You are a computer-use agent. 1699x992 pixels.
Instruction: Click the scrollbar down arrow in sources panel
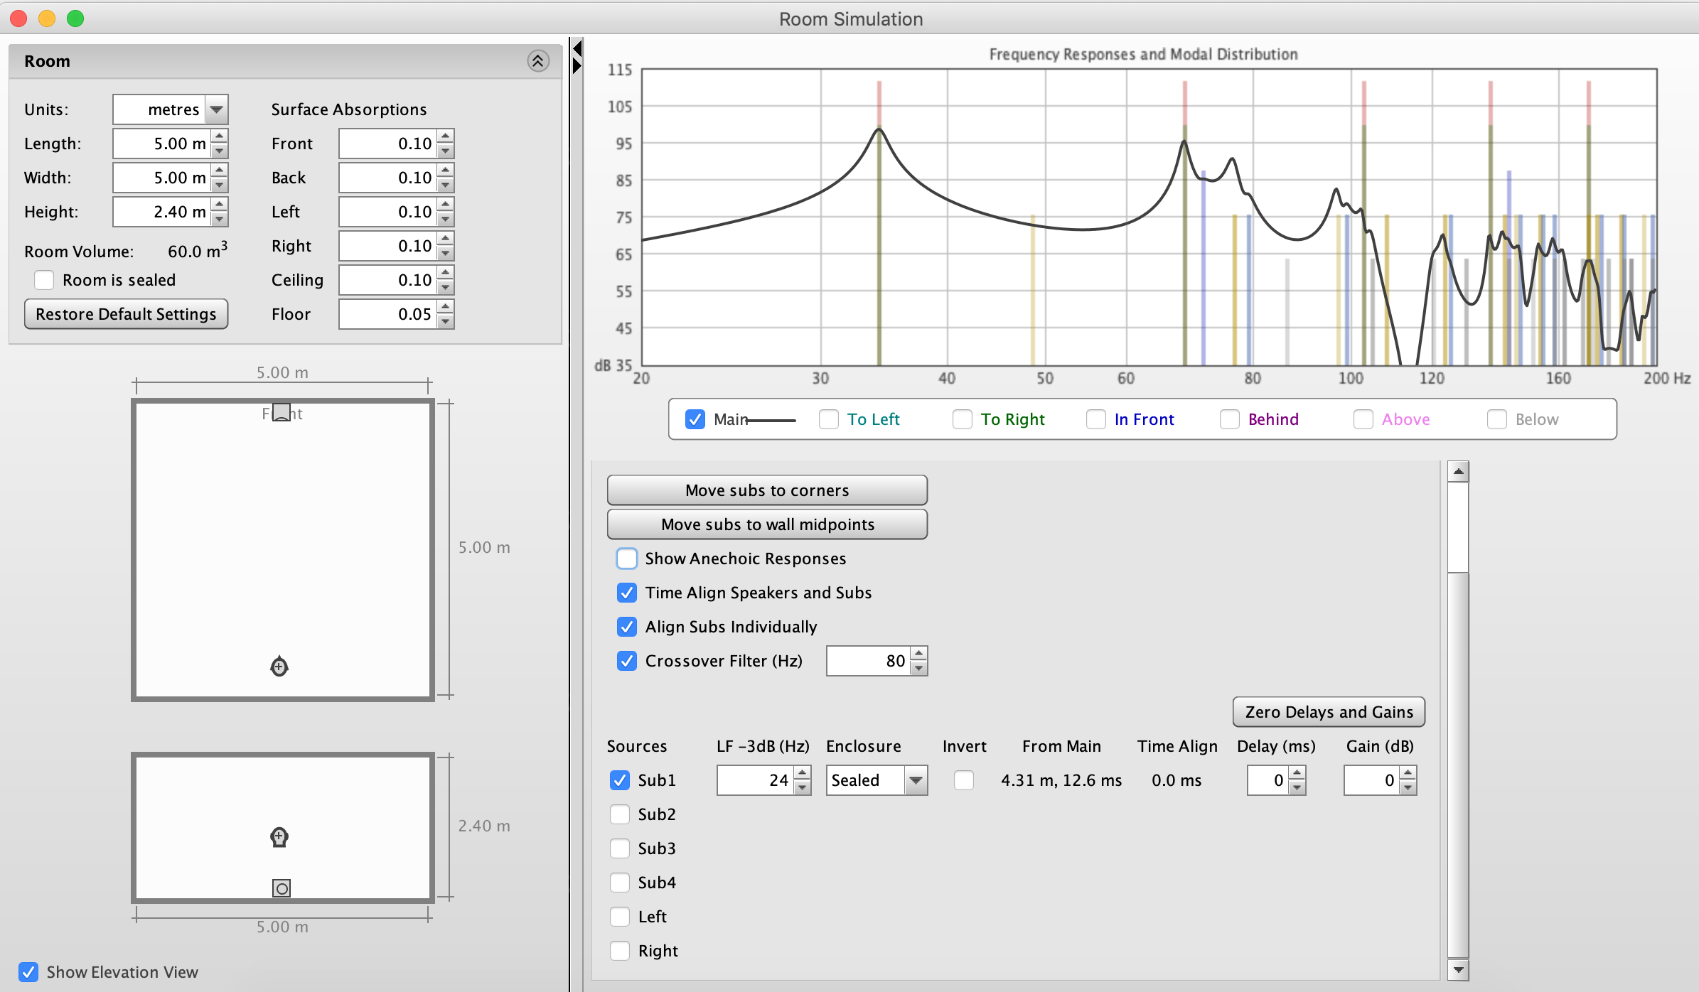(1458, 970)
